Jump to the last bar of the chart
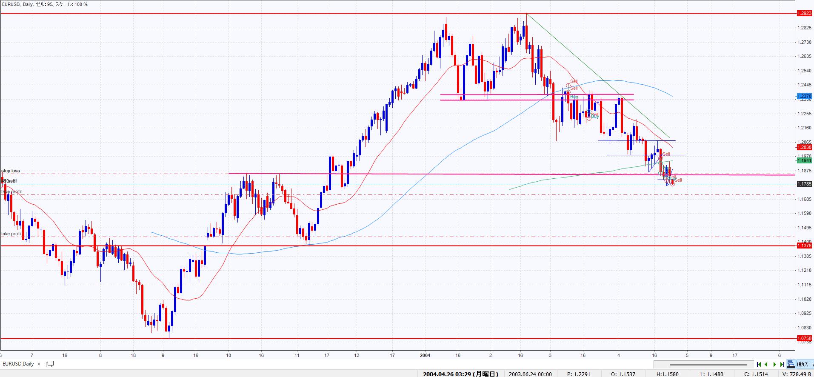 [x=782, y=364]
